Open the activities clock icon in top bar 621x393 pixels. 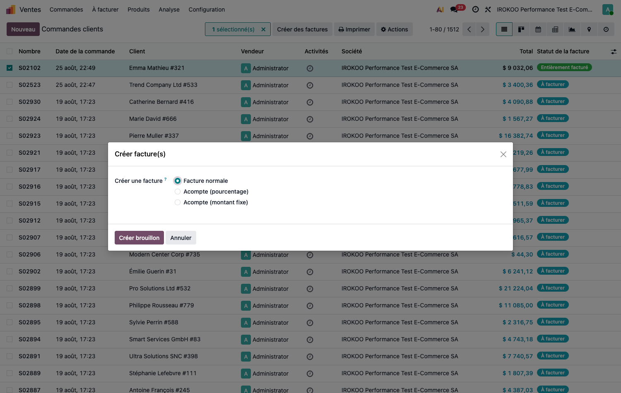pos(475,10)
